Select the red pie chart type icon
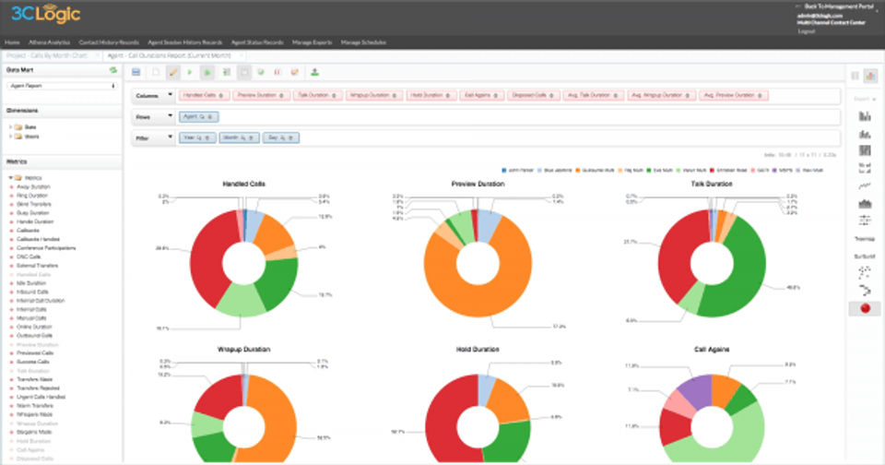 [864, 308]
